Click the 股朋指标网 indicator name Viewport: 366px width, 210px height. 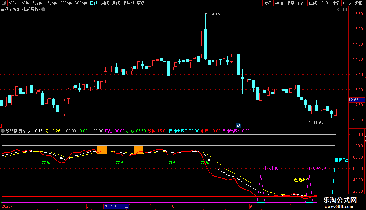16,131
